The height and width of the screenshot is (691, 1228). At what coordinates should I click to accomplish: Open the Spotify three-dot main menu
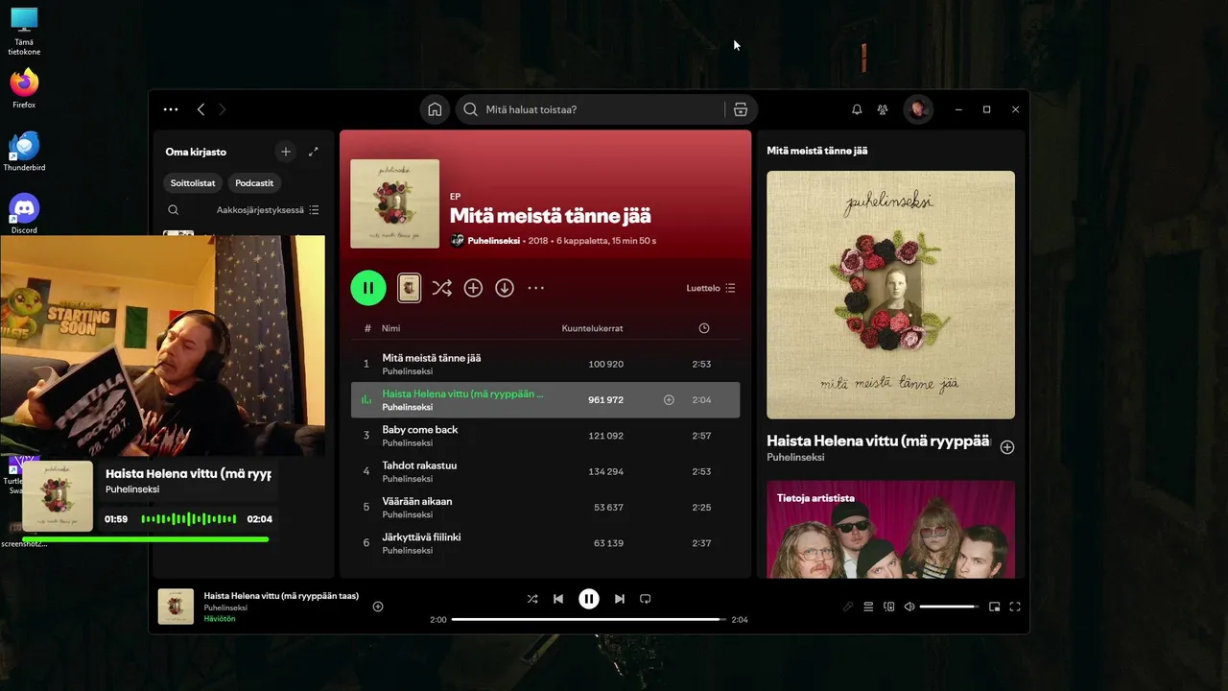[x=171, y=109]
